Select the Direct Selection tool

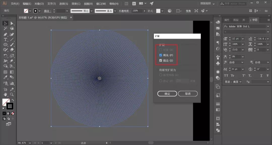(12, 23)
